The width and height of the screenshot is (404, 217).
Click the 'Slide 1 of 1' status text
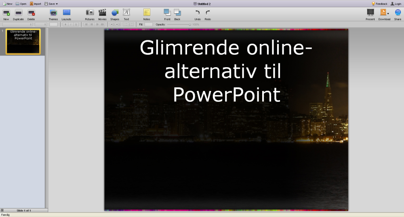(x=24, y=210)
